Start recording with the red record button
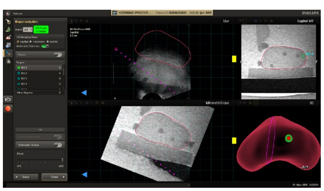 [x=8, y=109]
